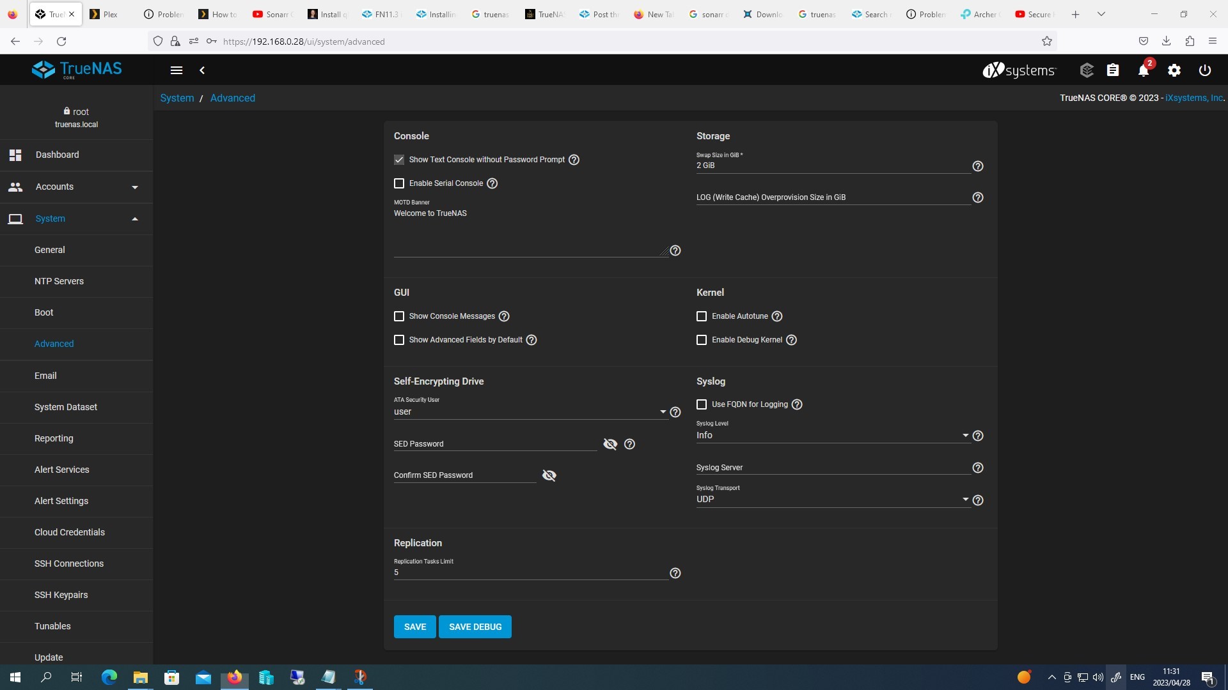The height and width of the screenshot is (690, 1228).
Task: Check Show Console Messages
Action: point(399,316)
